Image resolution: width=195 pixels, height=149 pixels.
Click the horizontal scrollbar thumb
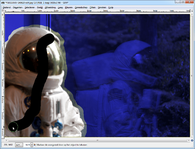(97, 140)
